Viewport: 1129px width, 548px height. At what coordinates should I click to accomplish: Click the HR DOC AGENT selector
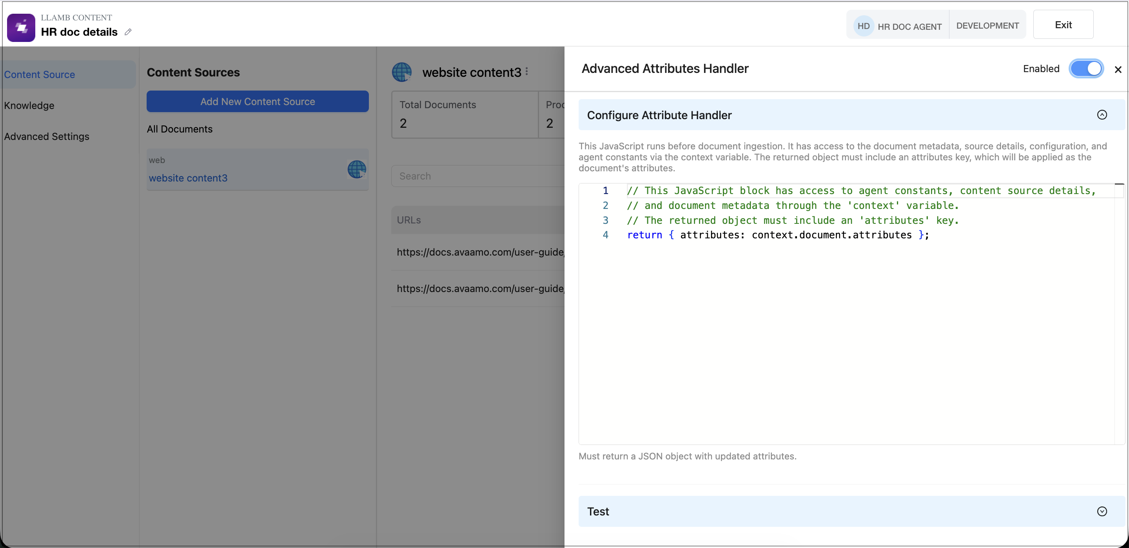tap(909, 27)
